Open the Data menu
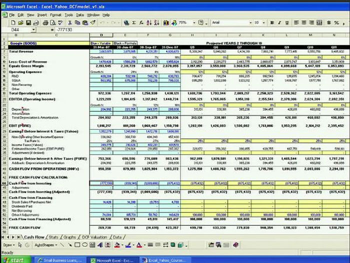The image size is (350, 263). click(x=79, y=15)
